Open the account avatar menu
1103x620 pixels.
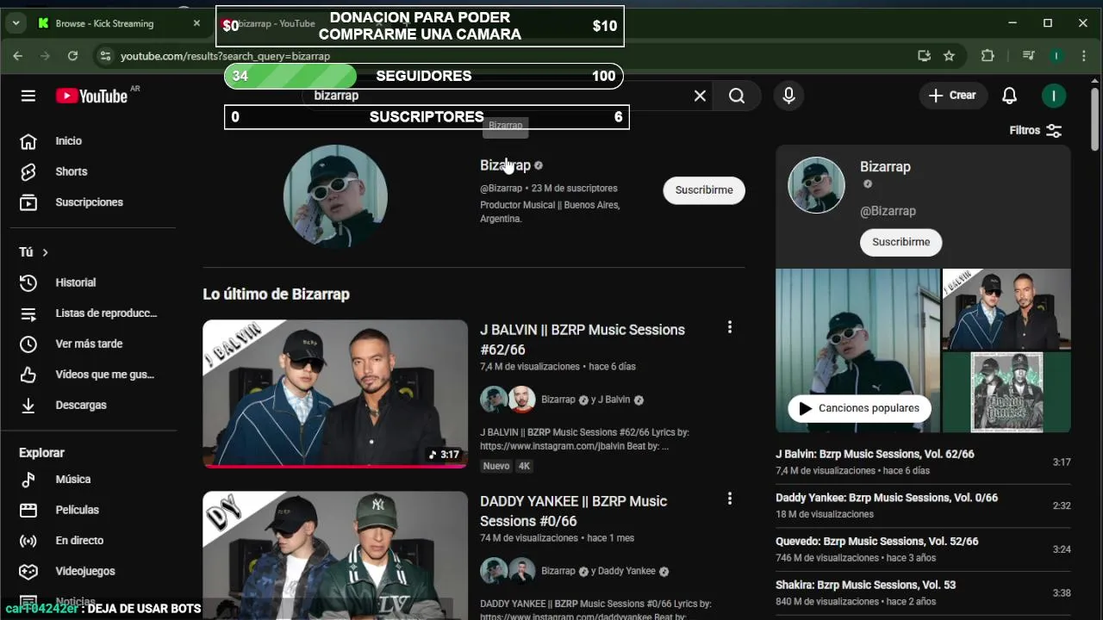pos(1053,96)
